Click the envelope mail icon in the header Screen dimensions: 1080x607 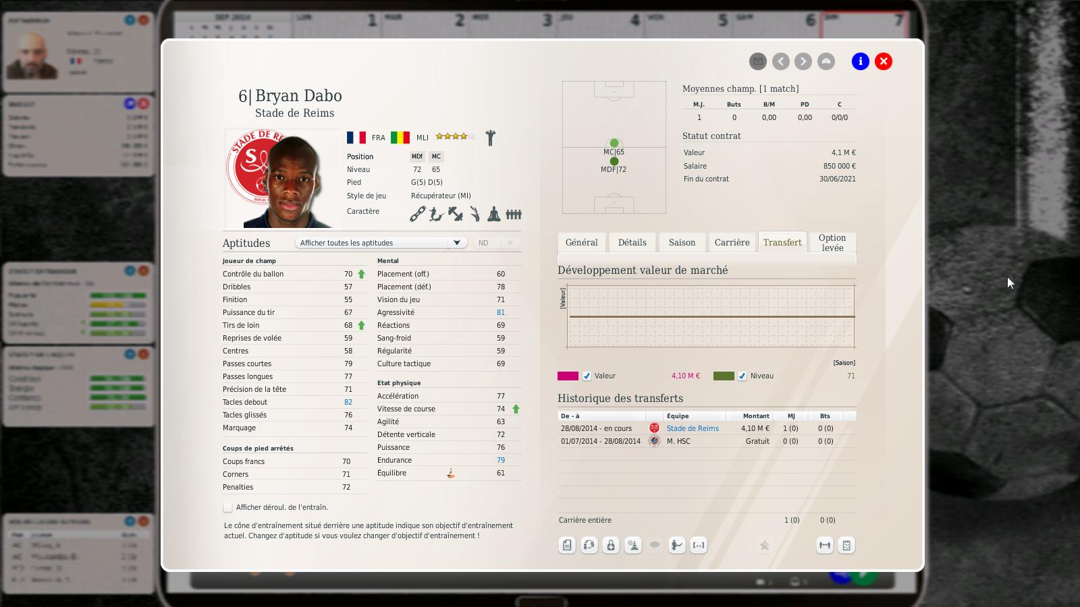758,61
